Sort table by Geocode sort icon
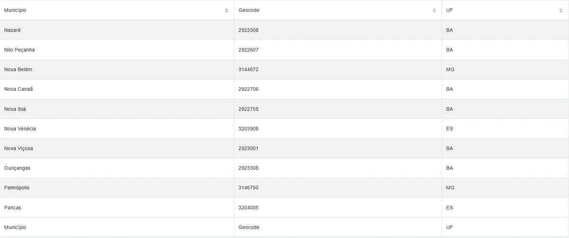Viewport: 569px width, 238px height. (x=434, y=10)
